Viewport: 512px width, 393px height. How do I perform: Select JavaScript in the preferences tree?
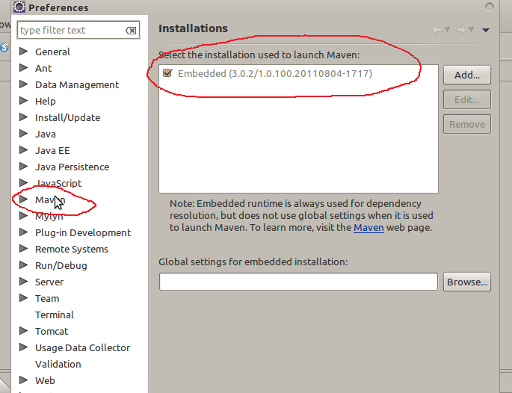point(58,184)
